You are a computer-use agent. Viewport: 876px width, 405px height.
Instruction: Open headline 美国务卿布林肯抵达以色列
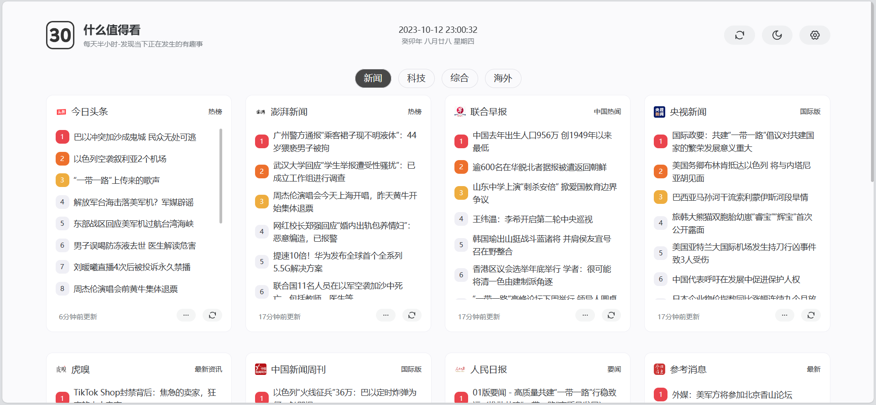click(741, 171)
